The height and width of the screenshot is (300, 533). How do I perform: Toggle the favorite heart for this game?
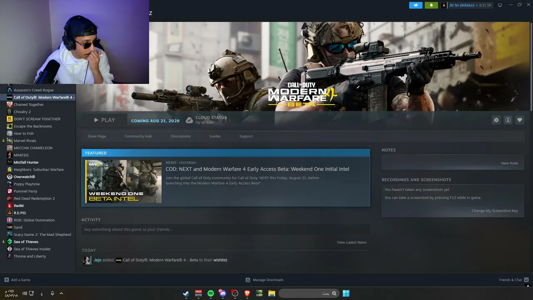tap(519, 120)
